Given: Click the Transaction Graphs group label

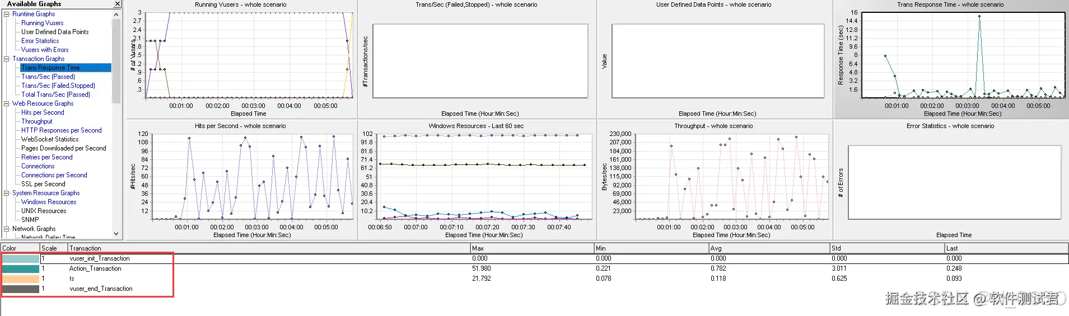Looking at the screenshot, I should click(x=39, y=59).
